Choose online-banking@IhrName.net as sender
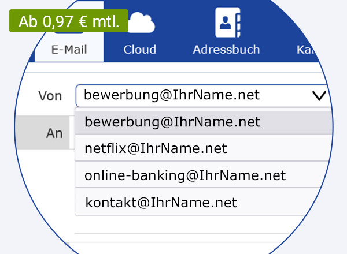This screenshot has height=254, width=347. click(x=202, y=175)
